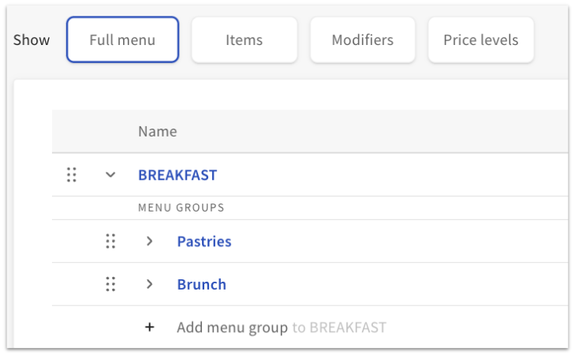The width and height of the screenshot is (575, 359).
Task: Open the Brunch group link
Action: 201,284
